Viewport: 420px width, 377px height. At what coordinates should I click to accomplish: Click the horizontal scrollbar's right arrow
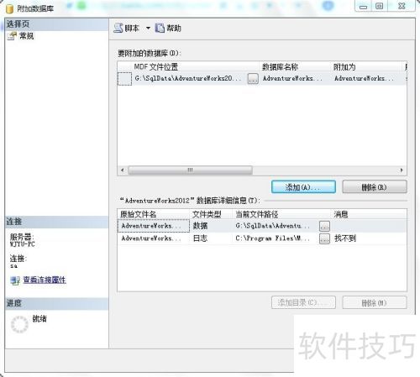point(402,170)
